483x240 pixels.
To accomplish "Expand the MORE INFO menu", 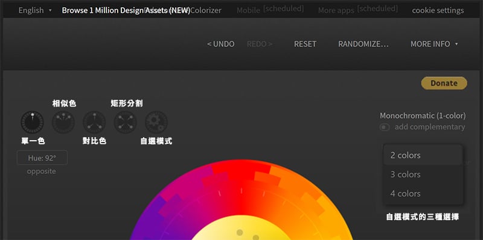I will tap(434, 44).
